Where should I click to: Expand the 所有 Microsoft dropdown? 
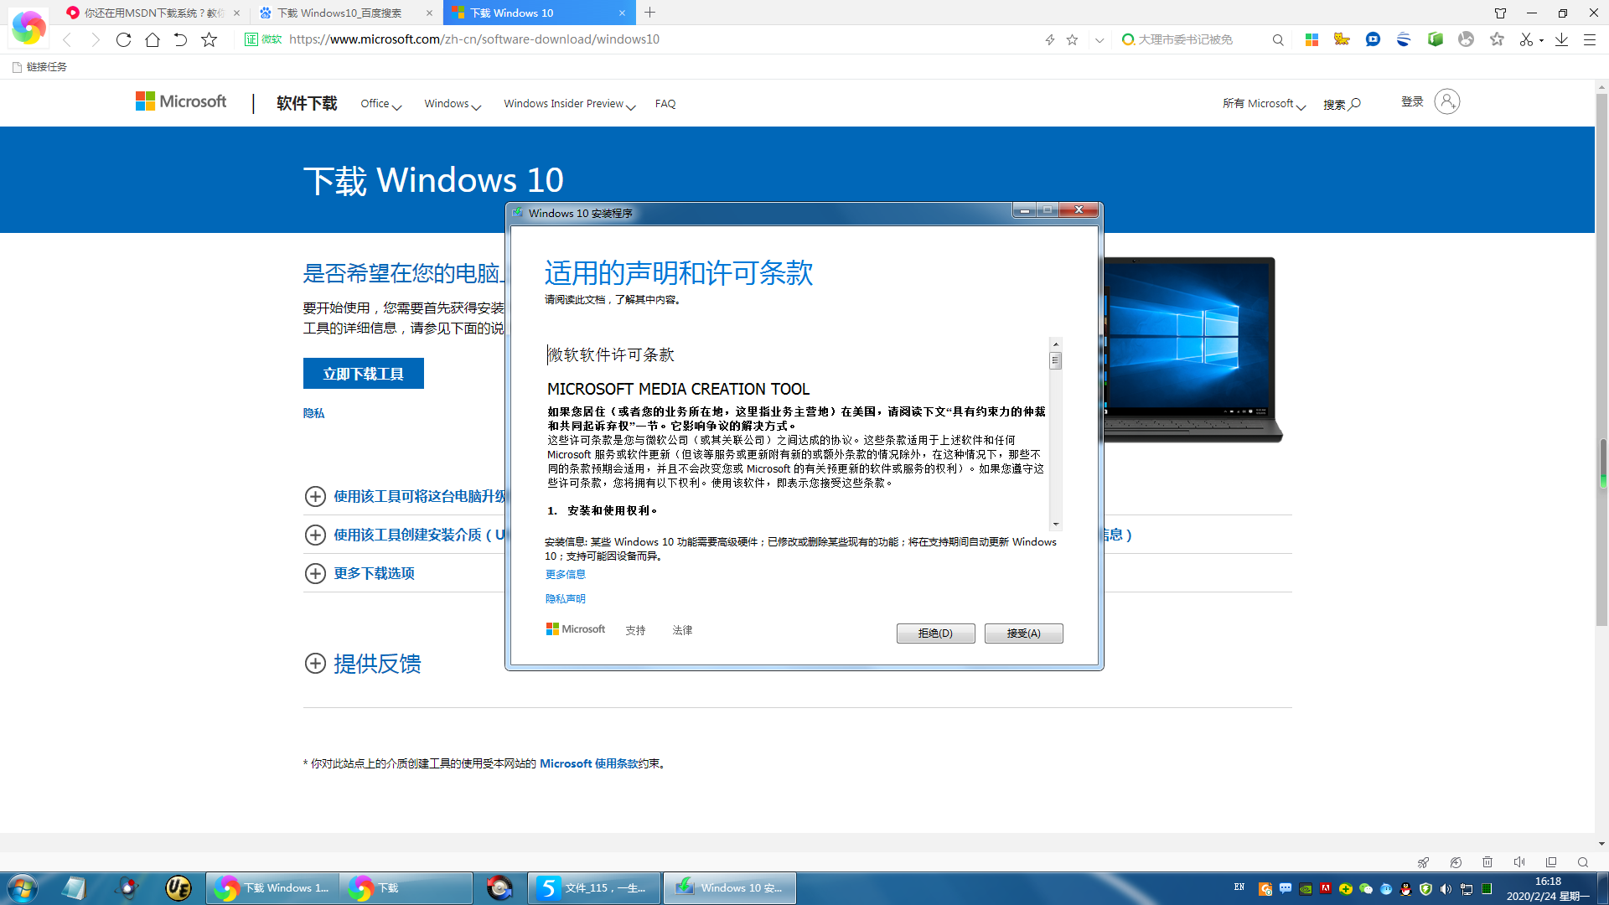[1264, 104]
